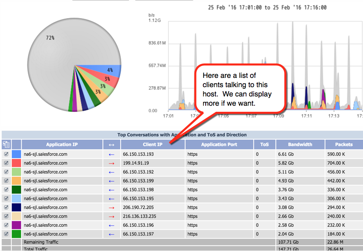This screenshot has height=251, width=363.
Task: Click the inbound arrow for 66.150.153.192
Action: click(x=112, y=172)
